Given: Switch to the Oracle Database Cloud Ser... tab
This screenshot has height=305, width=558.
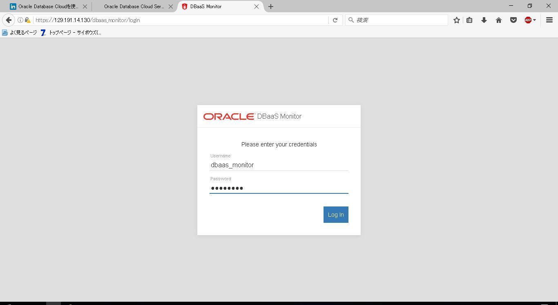Looking at the screenshot, I should [134, 7].
